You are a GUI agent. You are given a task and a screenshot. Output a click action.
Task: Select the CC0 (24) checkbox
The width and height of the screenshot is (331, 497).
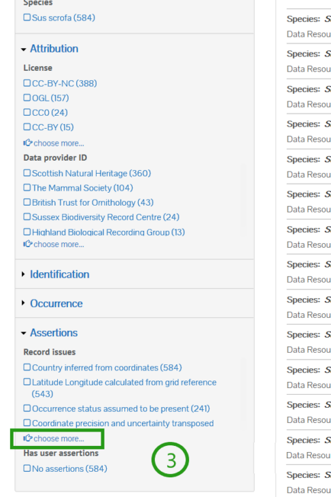coord(27,112)
